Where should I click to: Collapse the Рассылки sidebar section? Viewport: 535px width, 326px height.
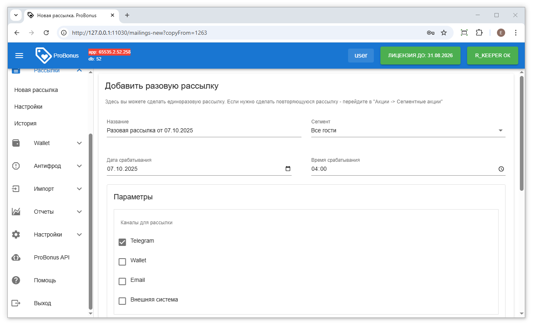coord(79,71)
